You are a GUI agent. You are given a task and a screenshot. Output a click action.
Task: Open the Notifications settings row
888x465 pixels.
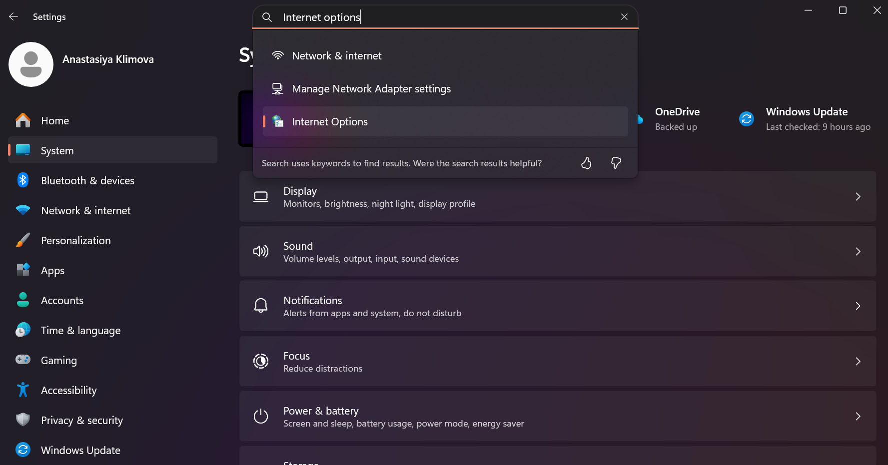(x=558, y=306)
